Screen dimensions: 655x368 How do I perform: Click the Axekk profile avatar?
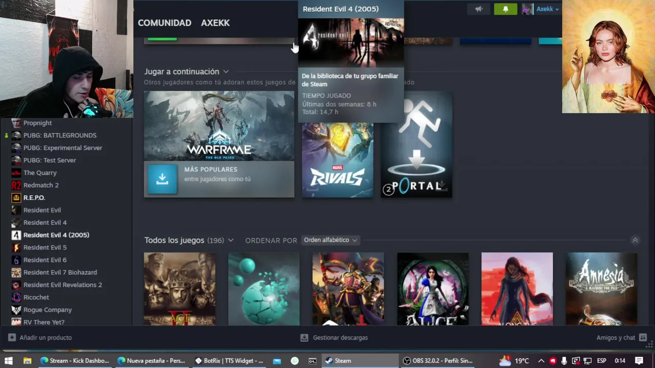click(x=528, y=9)
